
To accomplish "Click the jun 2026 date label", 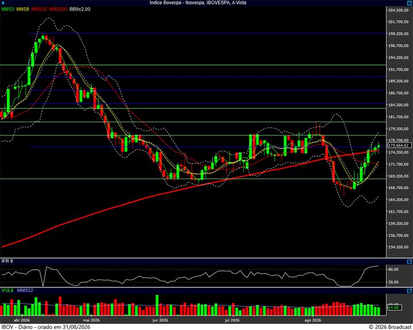I will 160,320.
